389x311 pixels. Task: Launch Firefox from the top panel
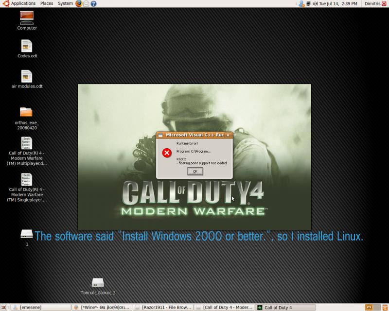pos(79,3)
